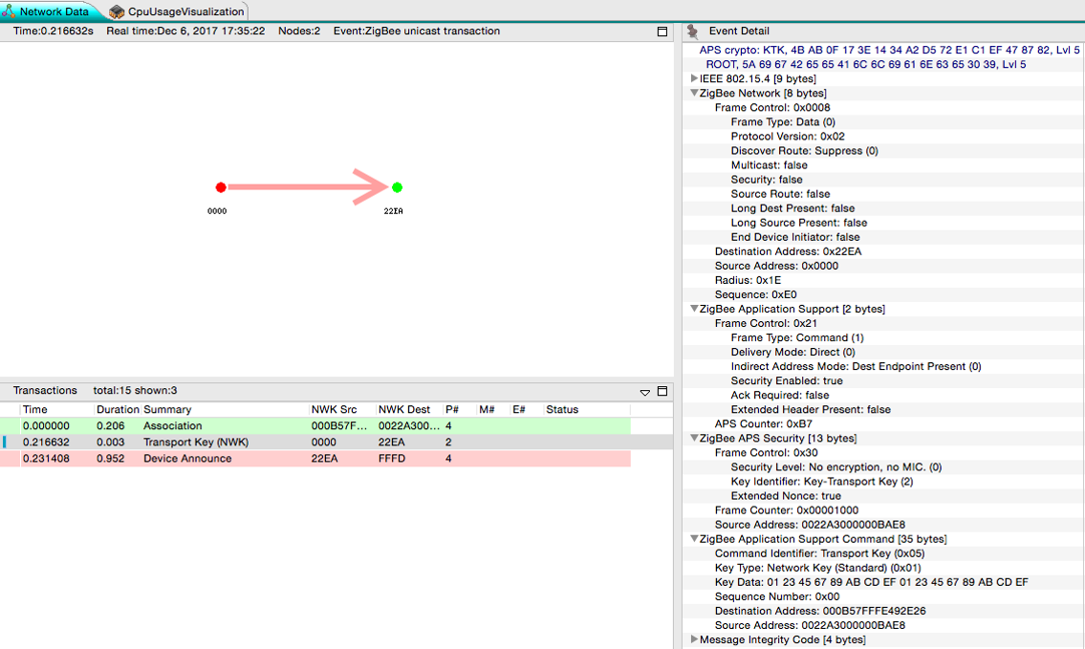Click the pink arrow between nodes
Viewport: 1085px width, 649px height.
pyautogui.click(x=306, y=187)
